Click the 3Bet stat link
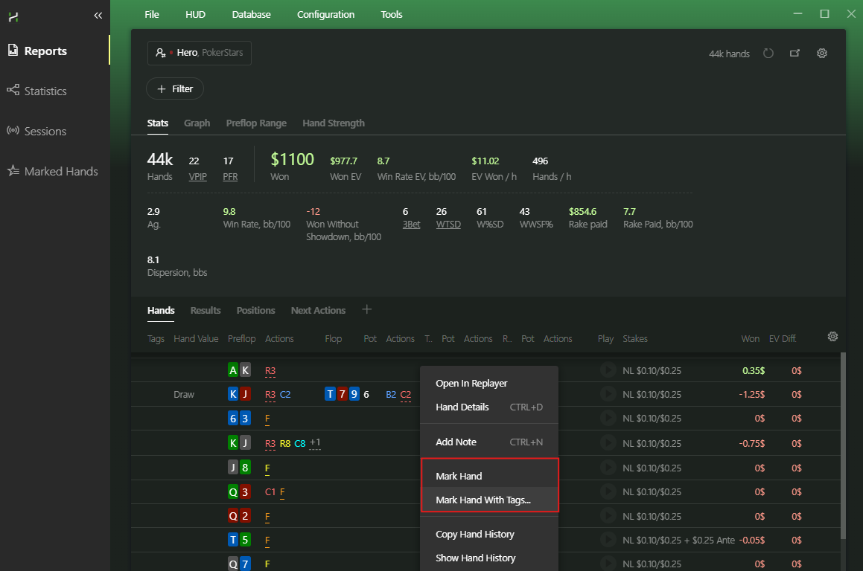The height and width of the screenshot is (571, 863). pyautogui.click(x=411, y=225)
